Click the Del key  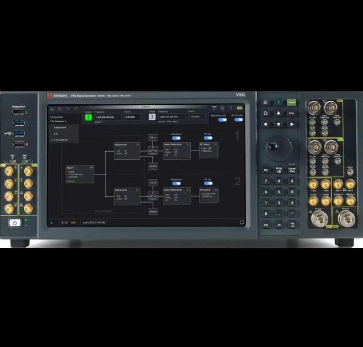[x=266, y=170]
